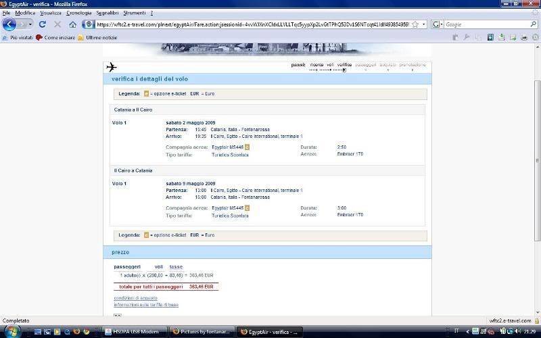The width and height of the screenshot is (541, 338).
Task: Switch to HSDPA USB Modem taskbar window
Action: coord(135,332)
